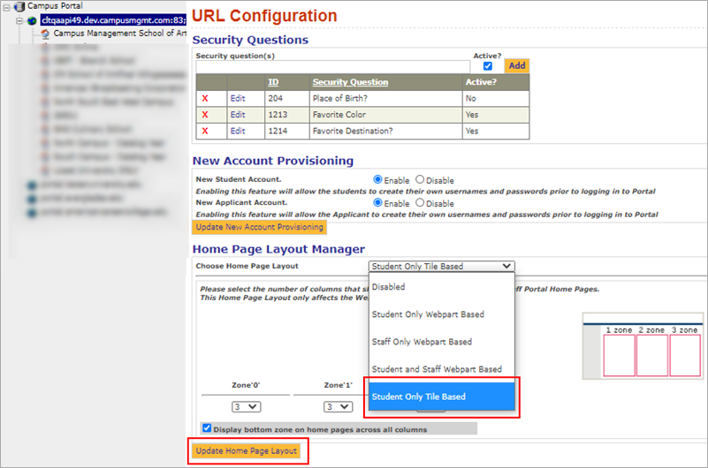
Task: Click the Campus Portal server icon
Action: click(19, 6)
